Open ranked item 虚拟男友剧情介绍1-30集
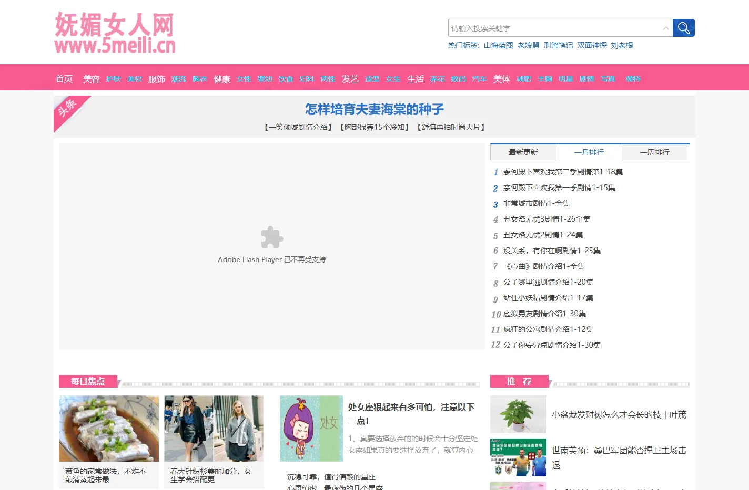This screenshot has width=749, height=490. (544, 314)
